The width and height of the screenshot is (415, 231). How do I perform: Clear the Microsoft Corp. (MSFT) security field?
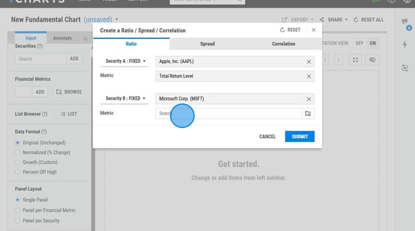click(x=308, y=99)
